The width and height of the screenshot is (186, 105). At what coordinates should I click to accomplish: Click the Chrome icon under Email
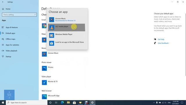[x=44, y=26]
